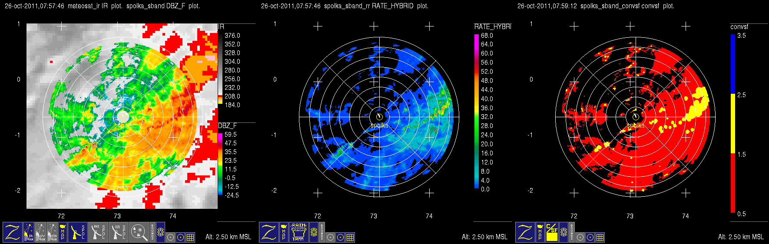Select the RAIN TRMM icon

pyautogui.click(x=299, y=232)
